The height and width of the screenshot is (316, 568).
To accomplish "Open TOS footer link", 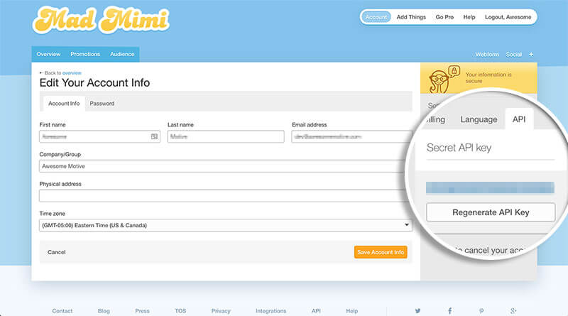I will point(180,310).
